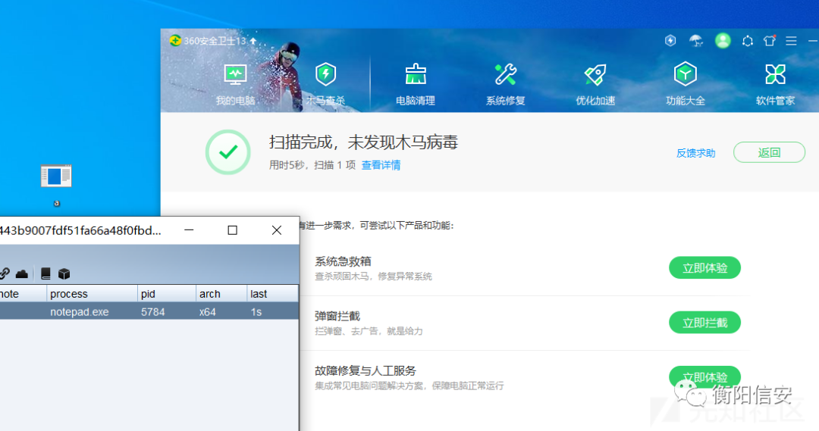
Task: Click pid value 5784
Action: click(153, 312)
